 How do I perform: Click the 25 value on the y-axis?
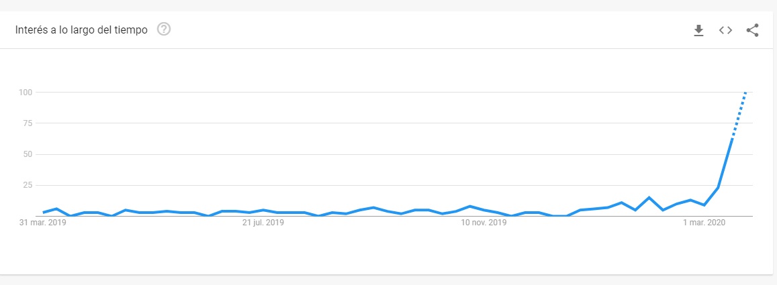27,186
